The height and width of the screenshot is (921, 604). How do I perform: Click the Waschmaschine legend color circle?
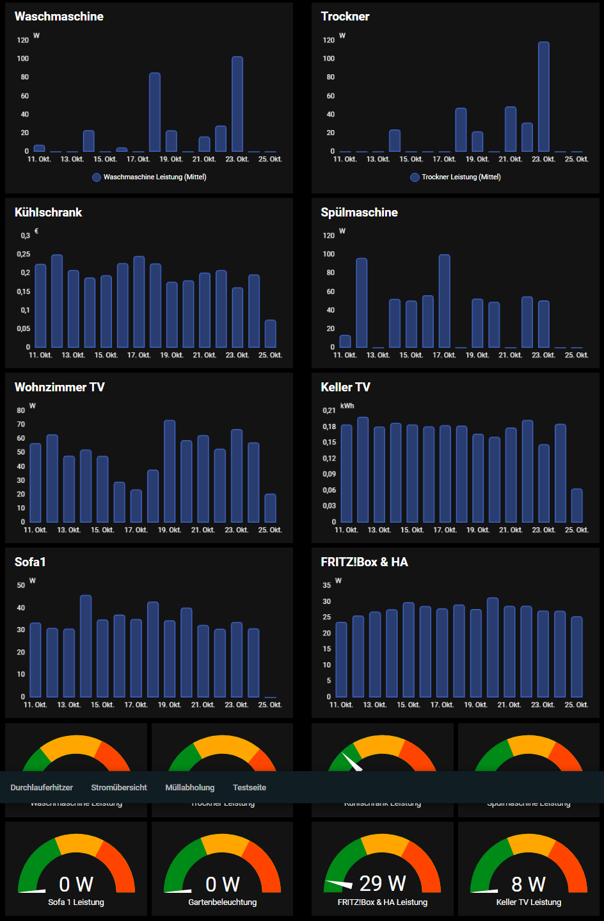[97, 177]
